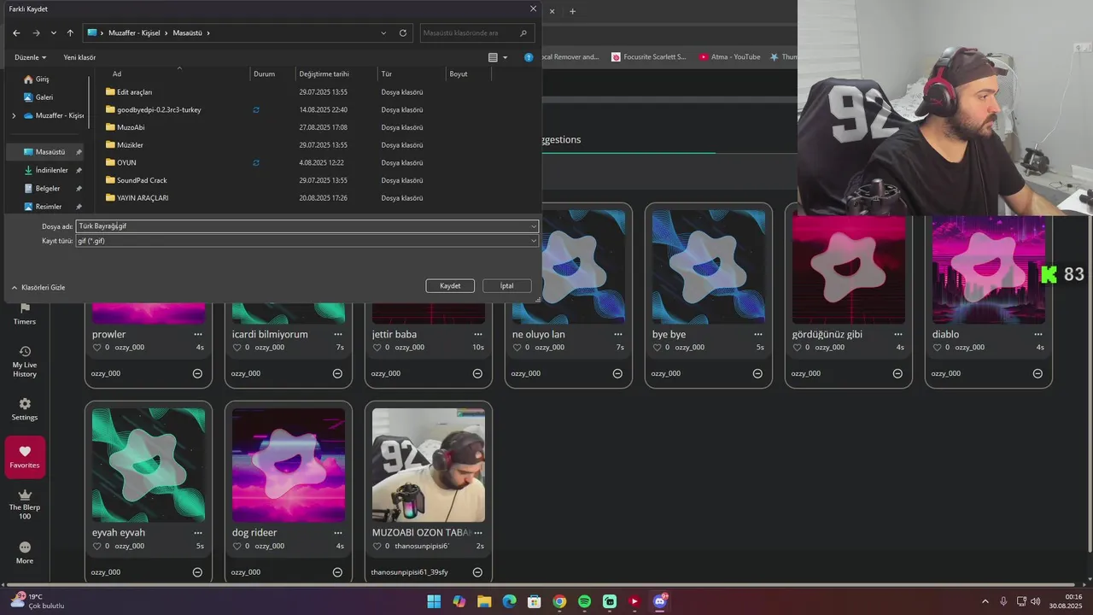Open the Atma - YouTube bookmark
The height and width of the screenshot is (615, 1093).
[729, 57]
